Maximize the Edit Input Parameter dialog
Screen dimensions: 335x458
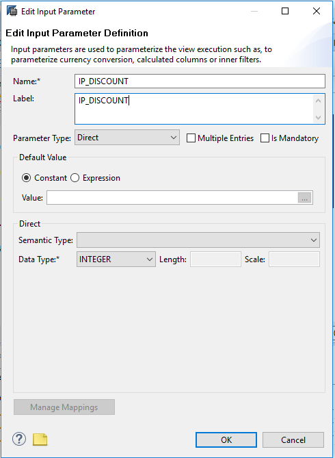point(285,11)
